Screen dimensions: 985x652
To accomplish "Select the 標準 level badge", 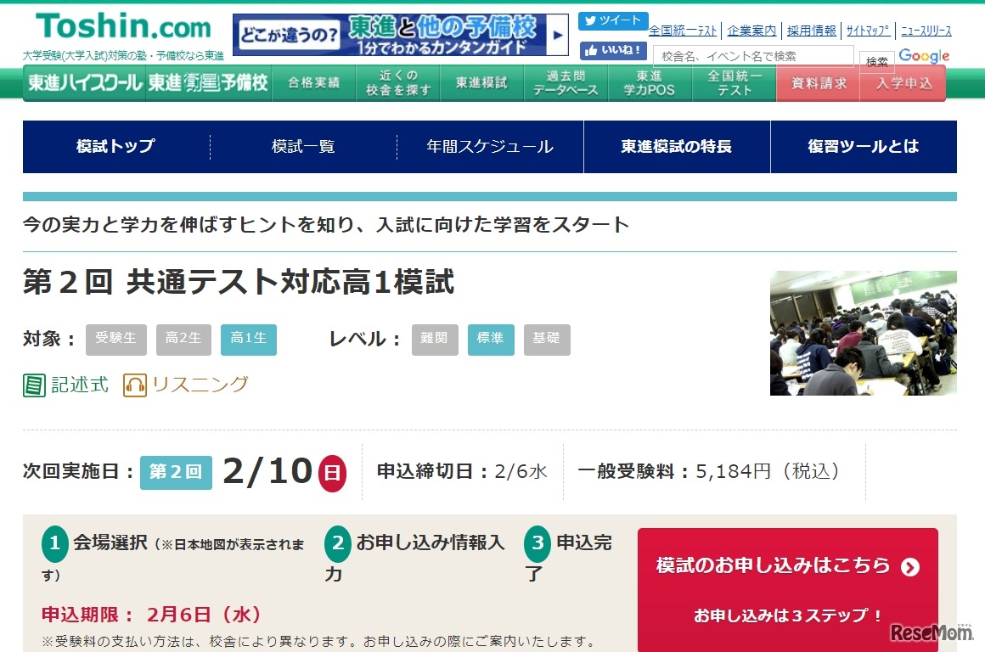I will [x=491, y=339].
